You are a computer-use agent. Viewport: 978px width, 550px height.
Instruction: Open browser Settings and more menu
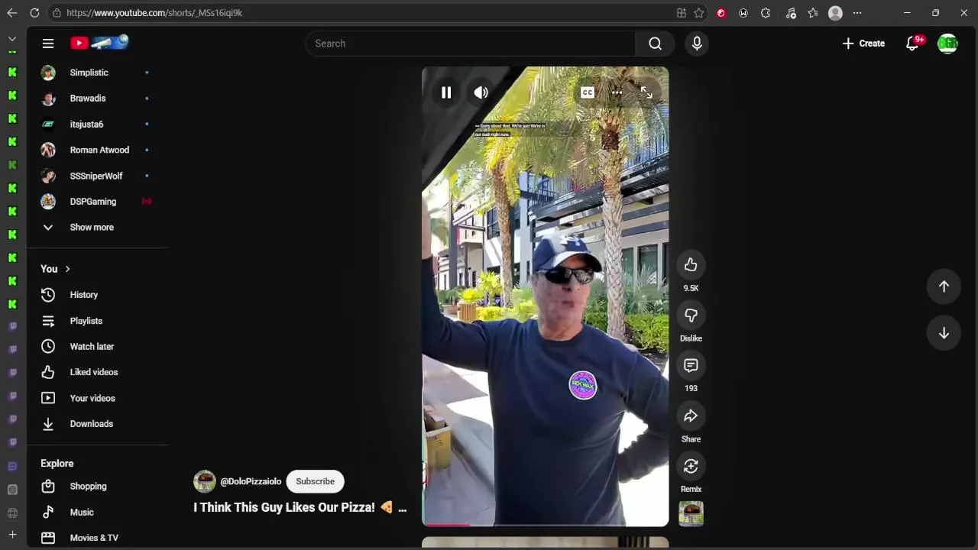pos(857,13)
